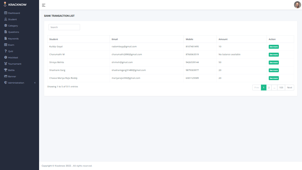Click the Questions document icon
This screenshot has width=302, height=170.
coord(6,32)
